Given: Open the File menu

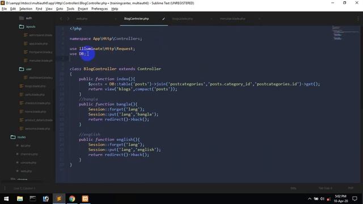Looking at the screenshot, I should 4,9.
